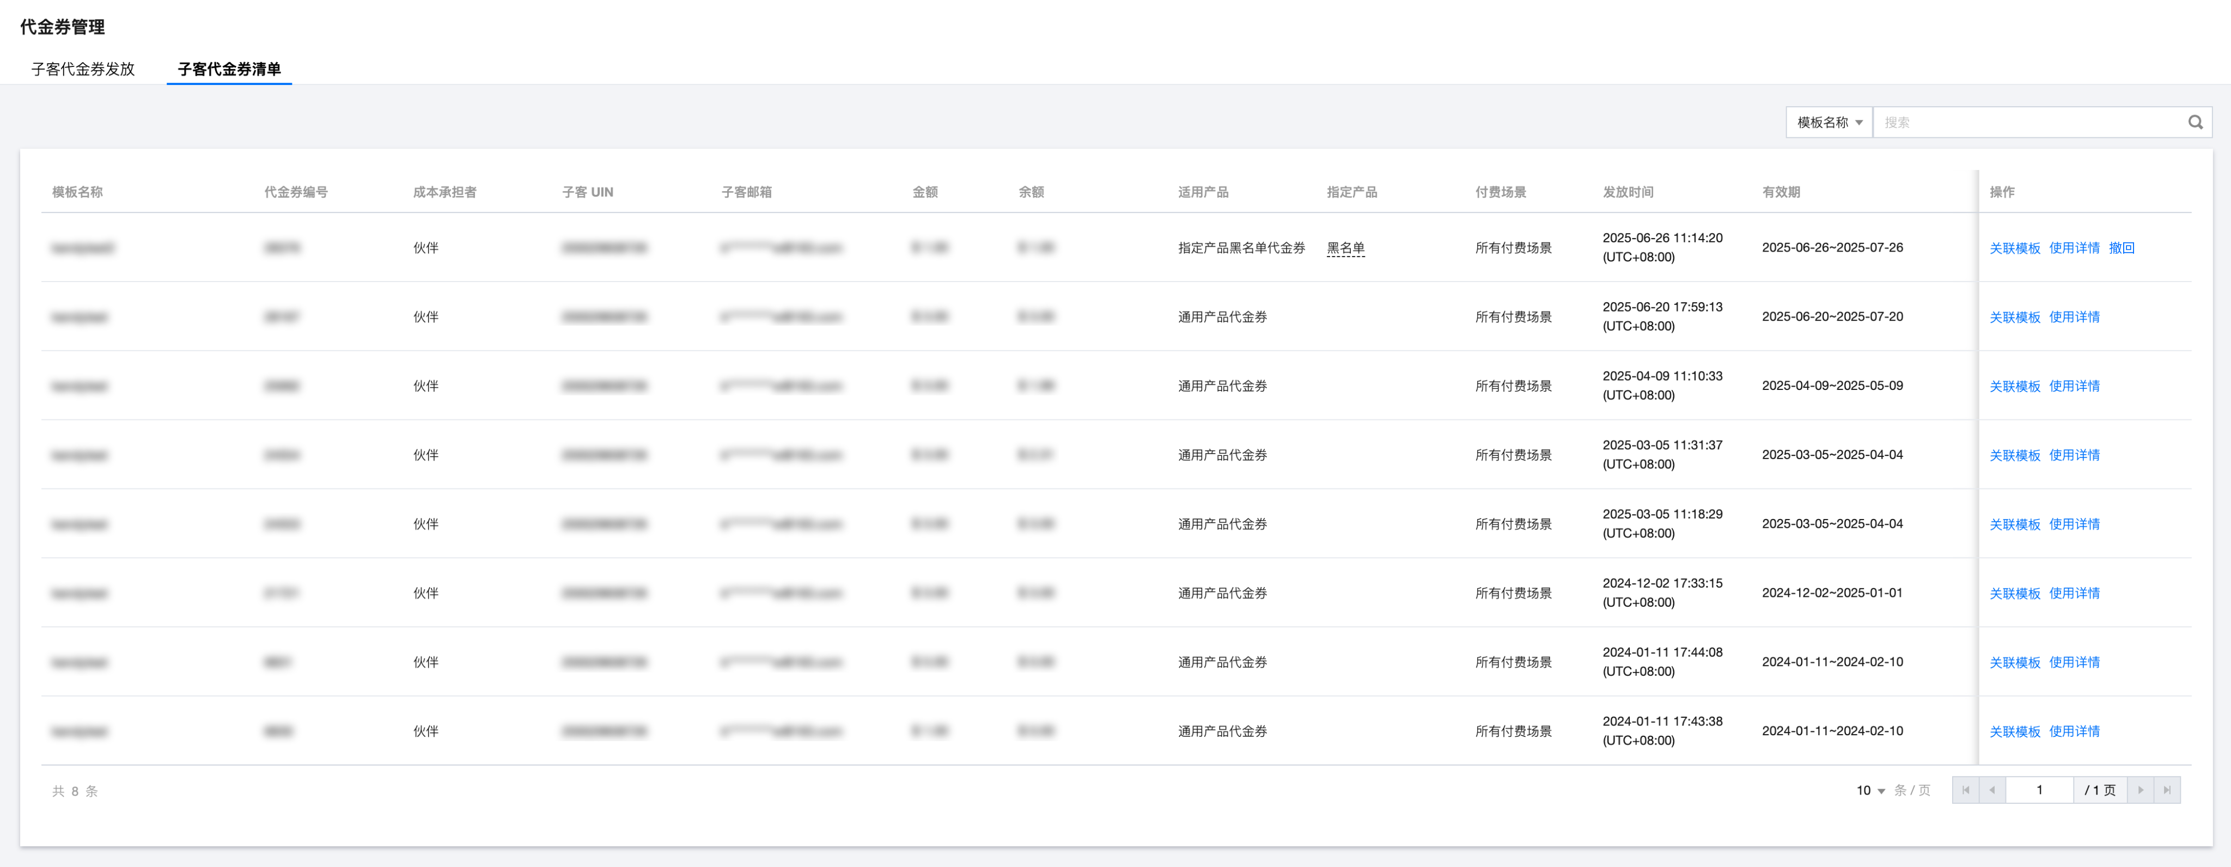The height and width of the screenshot is (867, 2231).
Task: Open the 模板名称 search filter dropdown
Action: coord(1828,122)
